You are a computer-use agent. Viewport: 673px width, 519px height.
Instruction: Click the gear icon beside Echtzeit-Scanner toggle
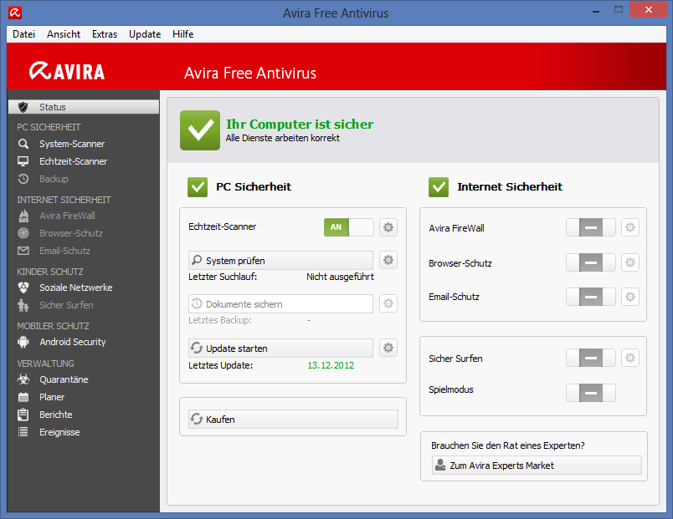pyautogui.click(x=388, y=227)
